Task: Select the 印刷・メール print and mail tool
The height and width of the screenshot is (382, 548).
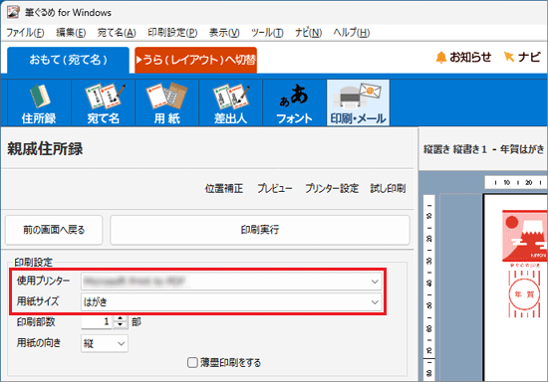Action: point(358,102)
